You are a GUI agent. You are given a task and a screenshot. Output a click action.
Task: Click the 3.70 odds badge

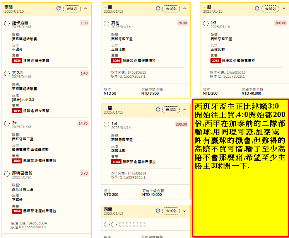click(84, 173)
